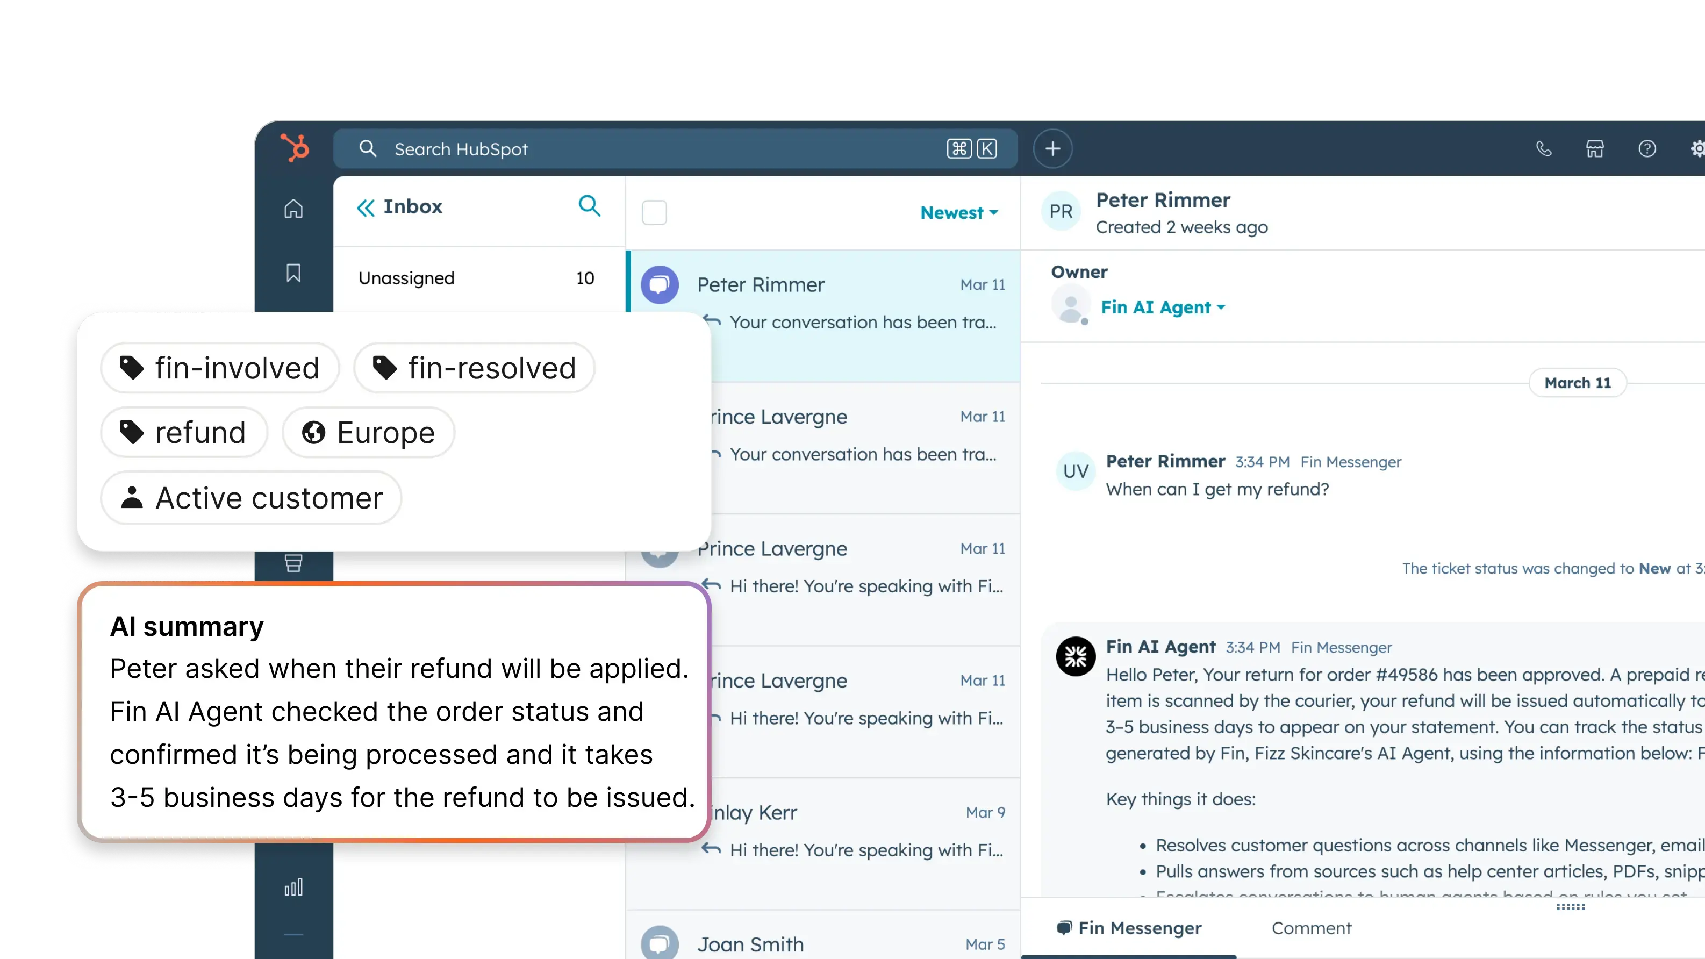The width and height of the screenshot is (1705, 959).
Task: Click the HubSpot sprocket logo
Action: click(295, 148)
